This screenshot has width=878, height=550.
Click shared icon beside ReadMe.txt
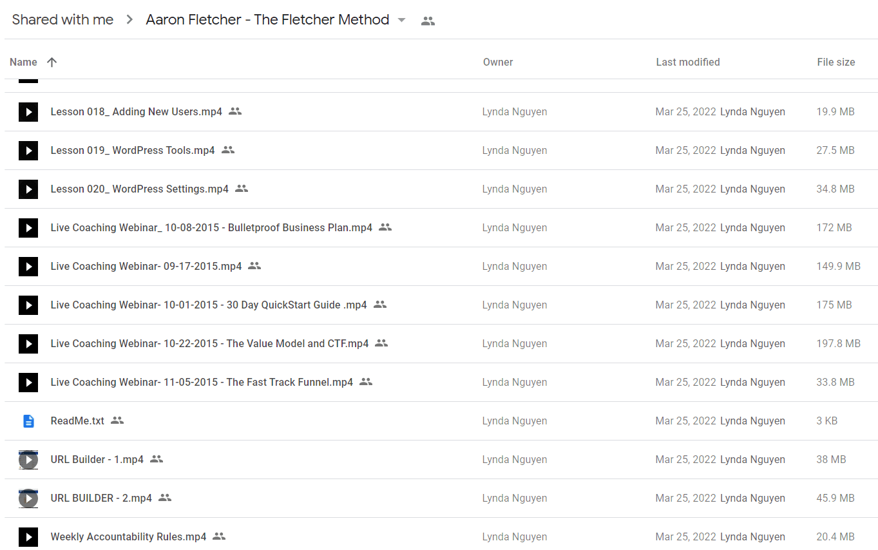(x=117, y=421)
